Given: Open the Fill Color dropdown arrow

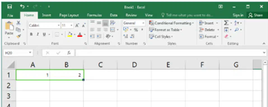Looking at the screenshot, I should 74,35.
